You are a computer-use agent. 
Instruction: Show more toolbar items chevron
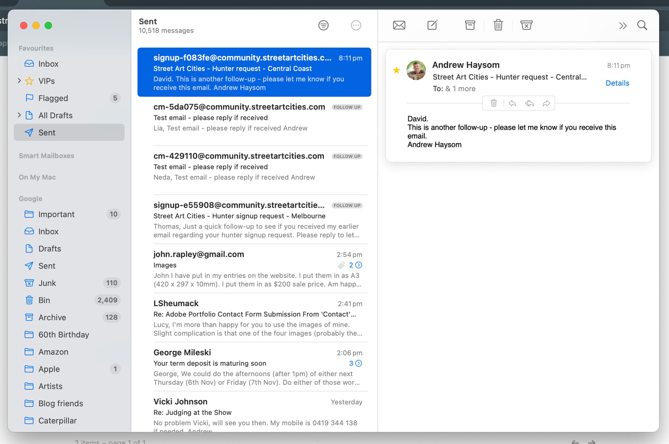pyautogui.click(x=623, y=25)
